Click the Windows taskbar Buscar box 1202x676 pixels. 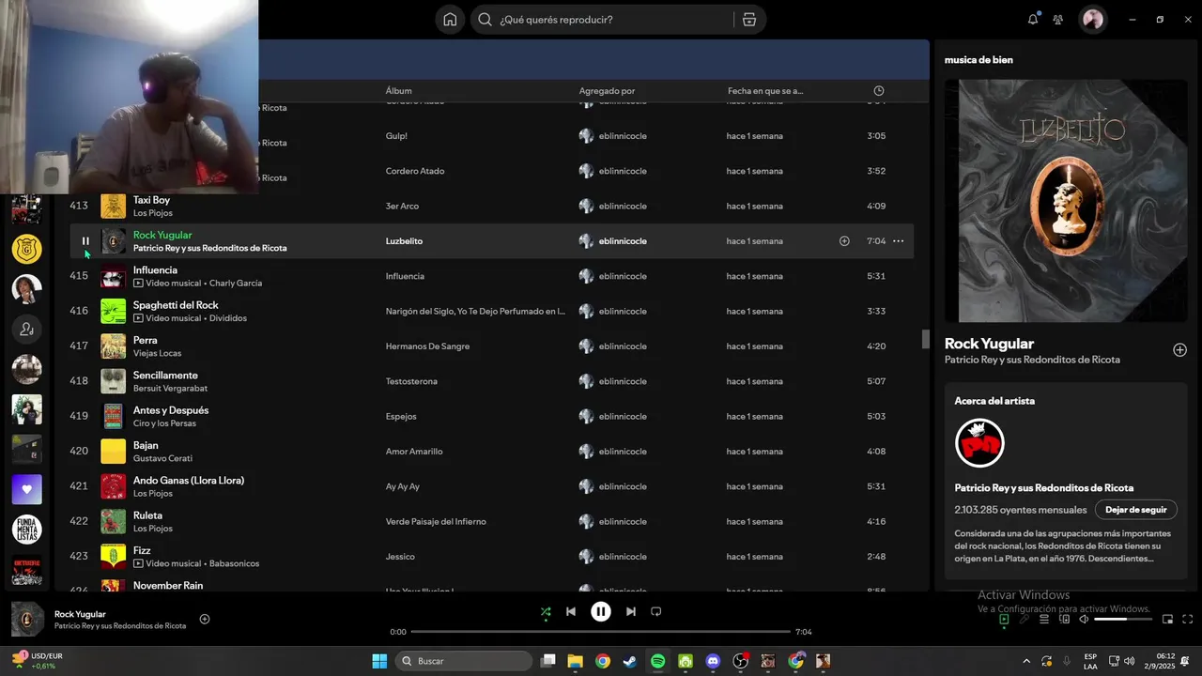(x=464, y=661)
